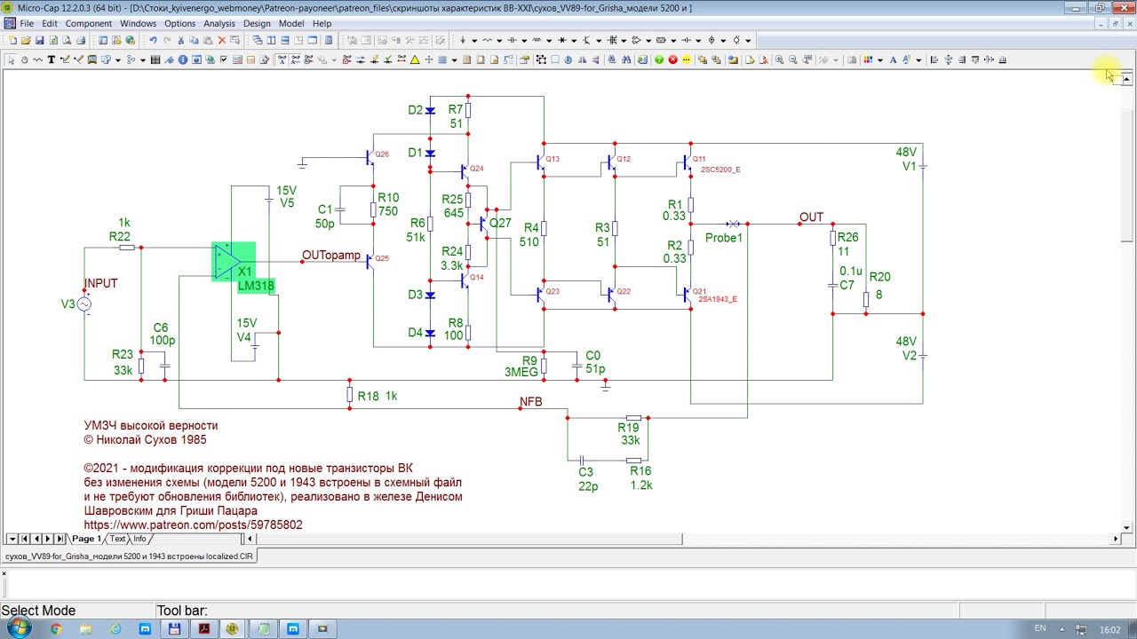Screen dimensions: 1137x639
Task: Click the New file icon
Action: 12,40
